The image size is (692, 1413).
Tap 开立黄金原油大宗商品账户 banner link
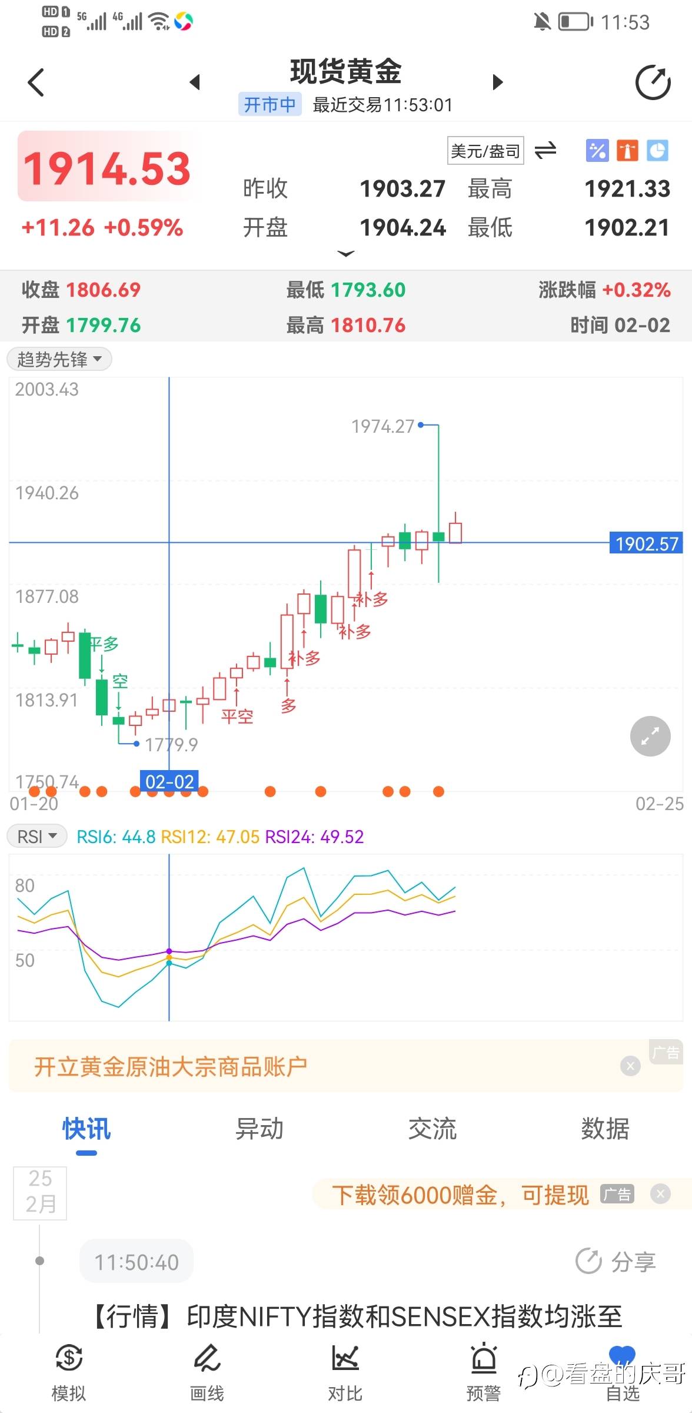(x=171, y=1066)
